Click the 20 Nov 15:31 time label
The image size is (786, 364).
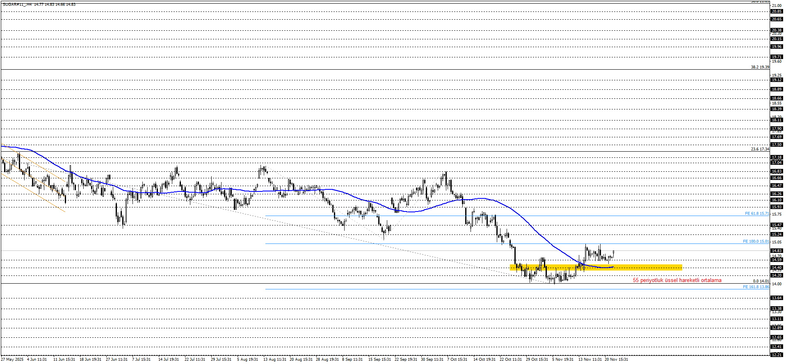point(616,359)
